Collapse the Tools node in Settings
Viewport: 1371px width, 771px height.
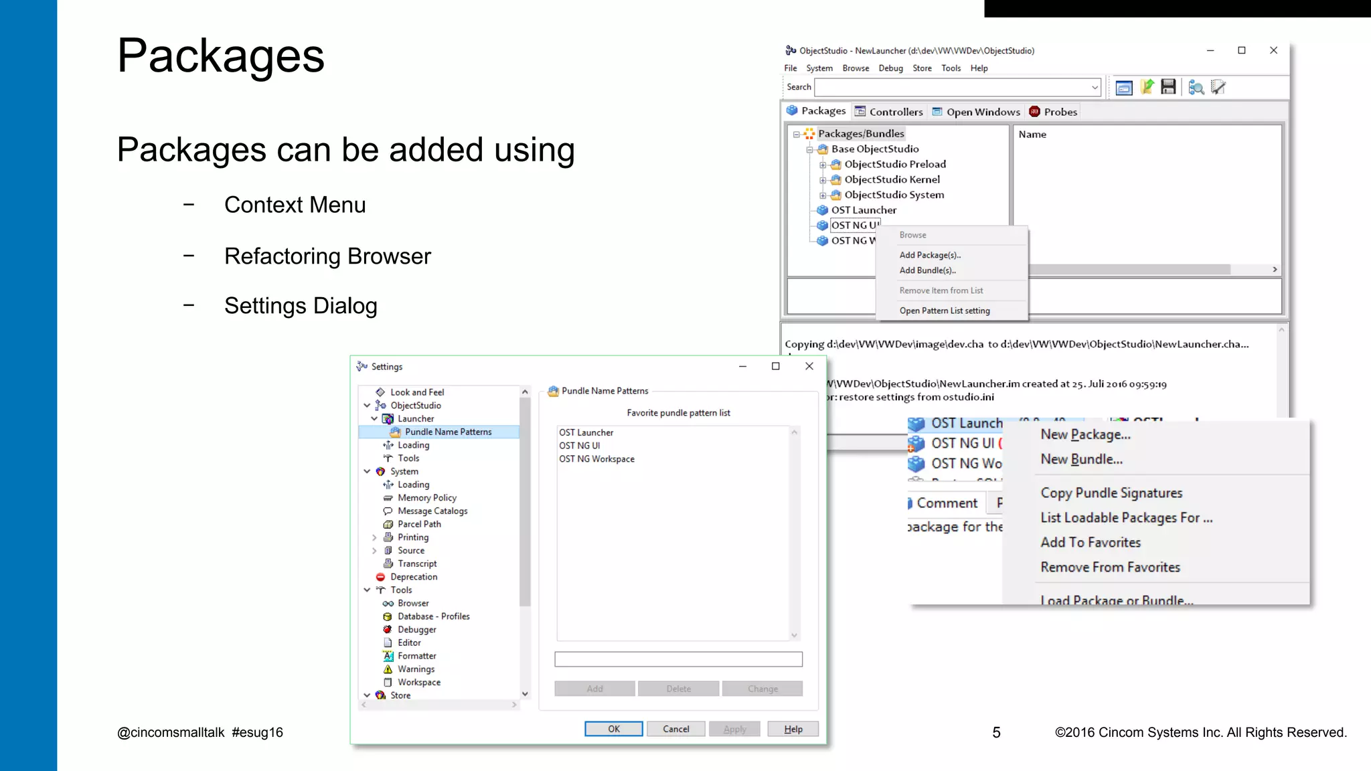(x=367, y=590)
